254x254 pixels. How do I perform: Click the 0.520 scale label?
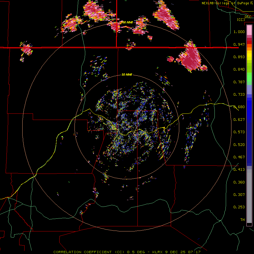tap(239, 145)
